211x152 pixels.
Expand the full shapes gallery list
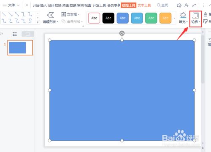pos(38,22)
